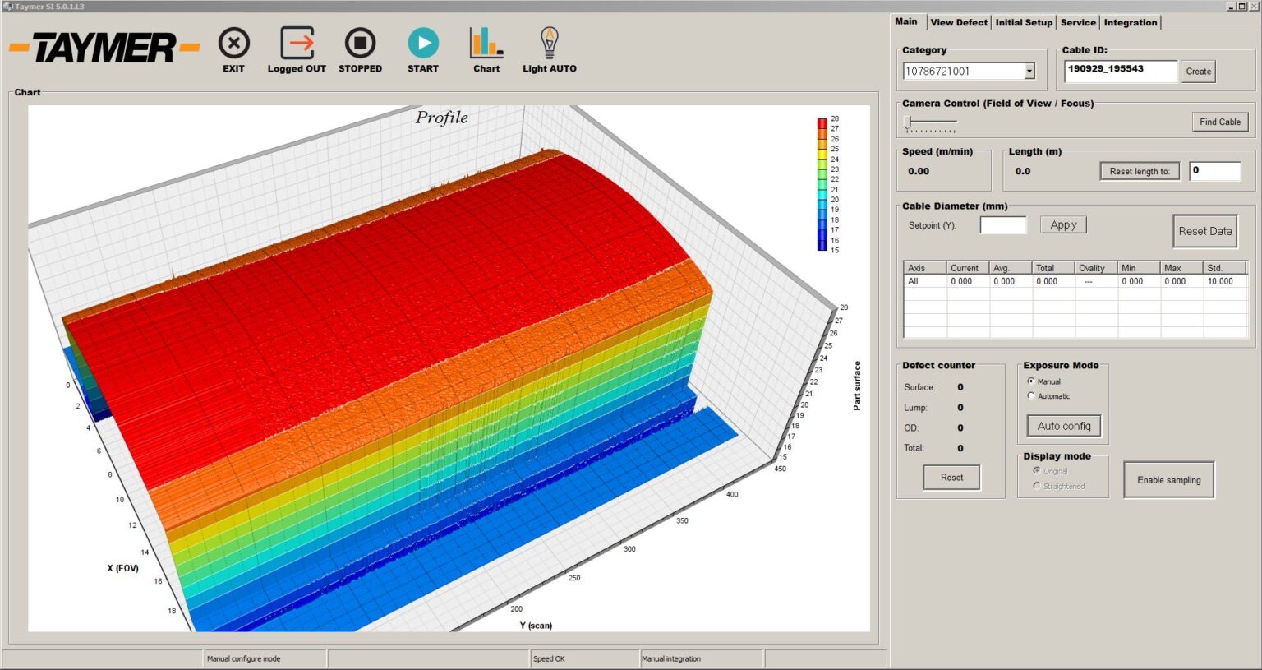Click the Reset Data button
The height and width of the screenshot is (670, 1262).
(1204, 231)
